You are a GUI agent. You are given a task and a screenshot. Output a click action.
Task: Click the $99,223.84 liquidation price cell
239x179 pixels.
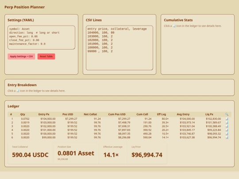pos(214,130)
